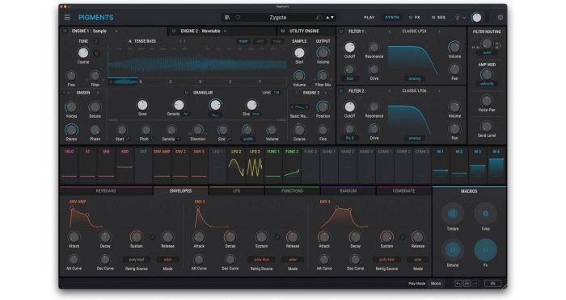This screenshot has height=300, width=566.
Task: Click the redo arrow in bottom bar
Action: point(475,283)
